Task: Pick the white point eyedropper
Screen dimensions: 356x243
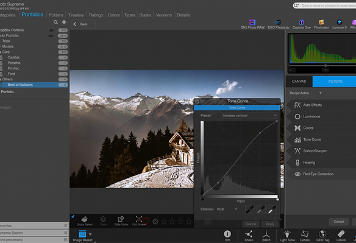Action: (272, 210)
